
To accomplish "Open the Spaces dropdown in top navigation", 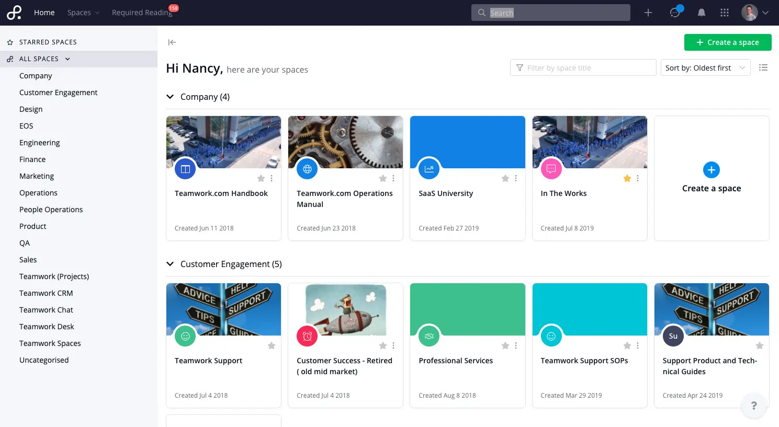I will (x=83, y=13).
